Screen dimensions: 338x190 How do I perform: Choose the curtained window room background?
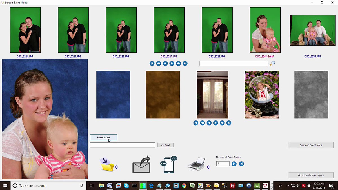coord(212,95)
